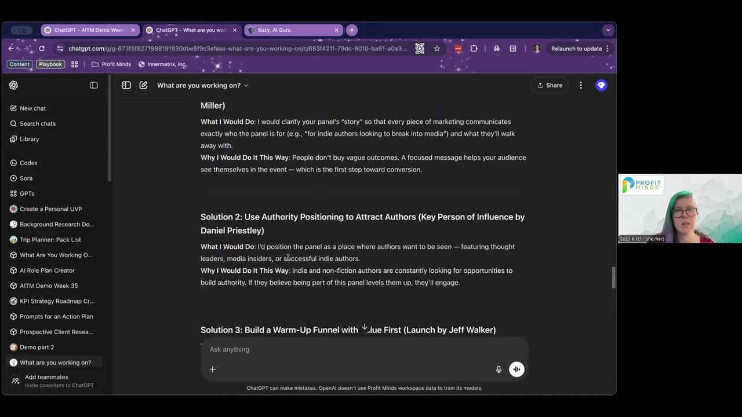Toggle the chat sidebar panel icon beside edit
742x417 pixels.
pyautogui.click(x=126, y=85)
